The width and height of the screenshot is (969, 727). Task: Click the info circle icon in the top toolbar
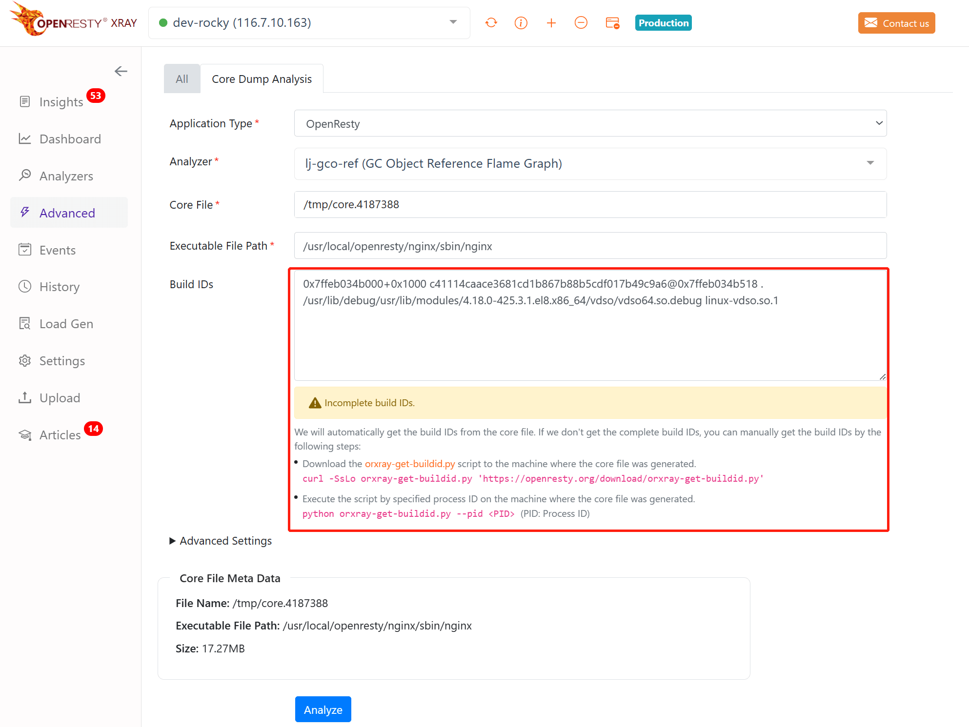pyautogui.click(x=521, y=23)
